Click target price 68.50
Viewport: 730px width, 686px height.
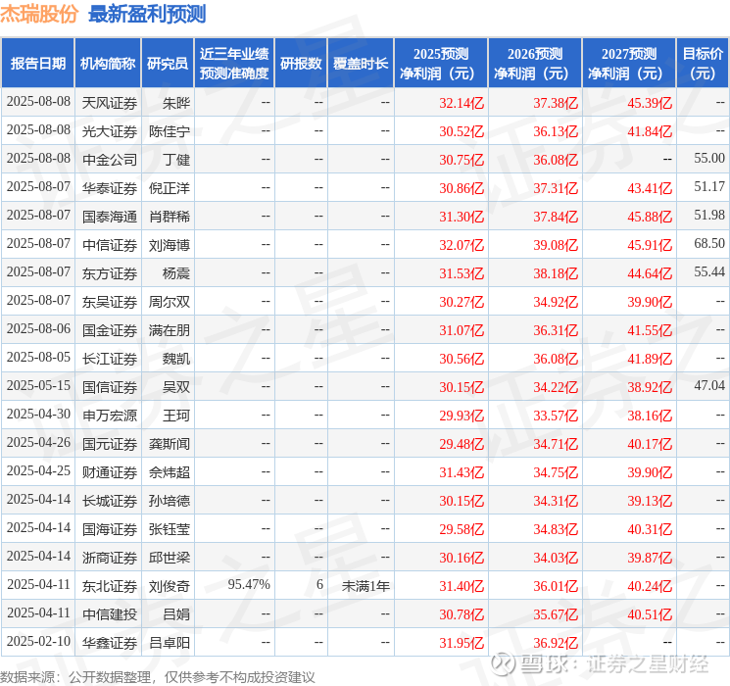click(709, 244)
